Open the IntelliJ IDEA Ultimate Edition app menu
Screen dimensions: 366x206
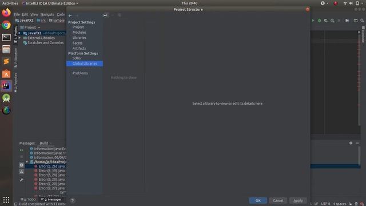[50, 3]
